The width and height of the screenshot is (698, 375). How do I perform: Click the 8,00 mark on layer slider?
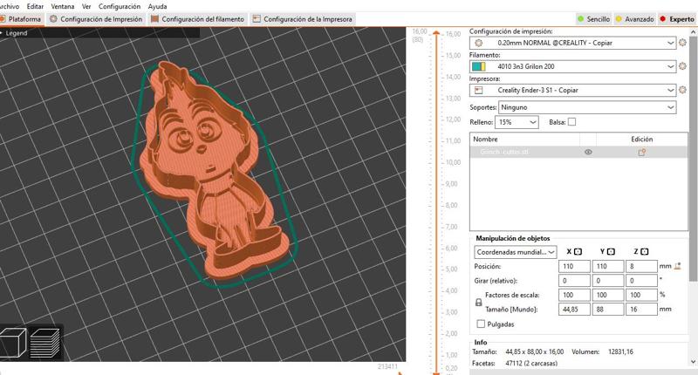point(451,205)
